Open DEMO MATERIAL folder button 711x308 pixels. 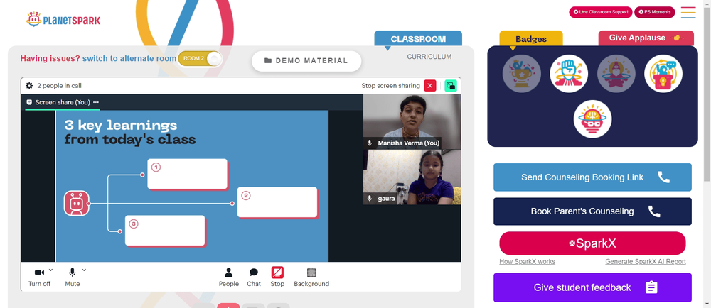(306, 60)
